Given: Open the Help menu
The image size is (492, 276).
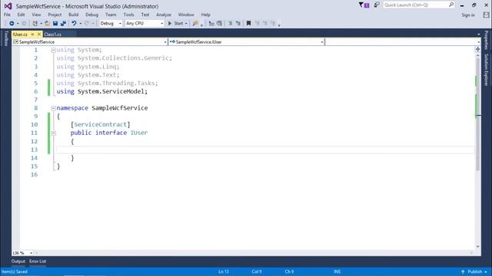Looking at the screenshot, I should [x=205, y=15].
